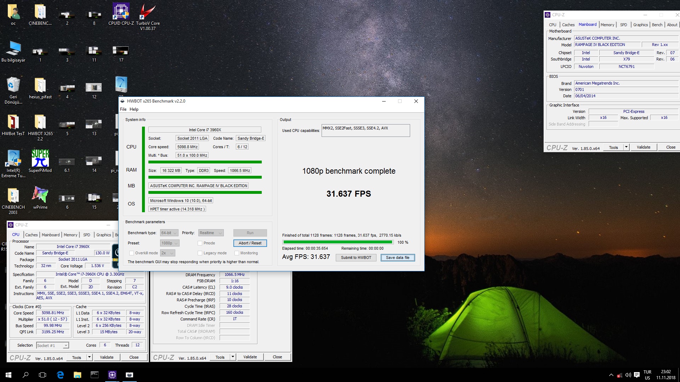Click the Run button in benchmark parameters
This screenshot has width=680, height=382.
click(250, 233)
